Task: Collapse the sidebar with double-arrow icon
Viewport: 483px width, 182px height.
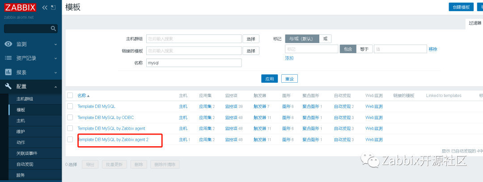Action: click(45, 8)
